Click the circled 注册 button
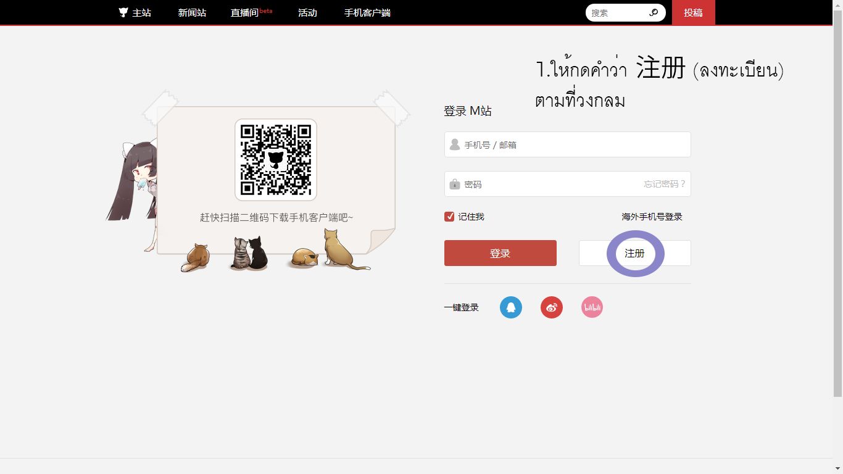The image size is (843, 474). 634,253
